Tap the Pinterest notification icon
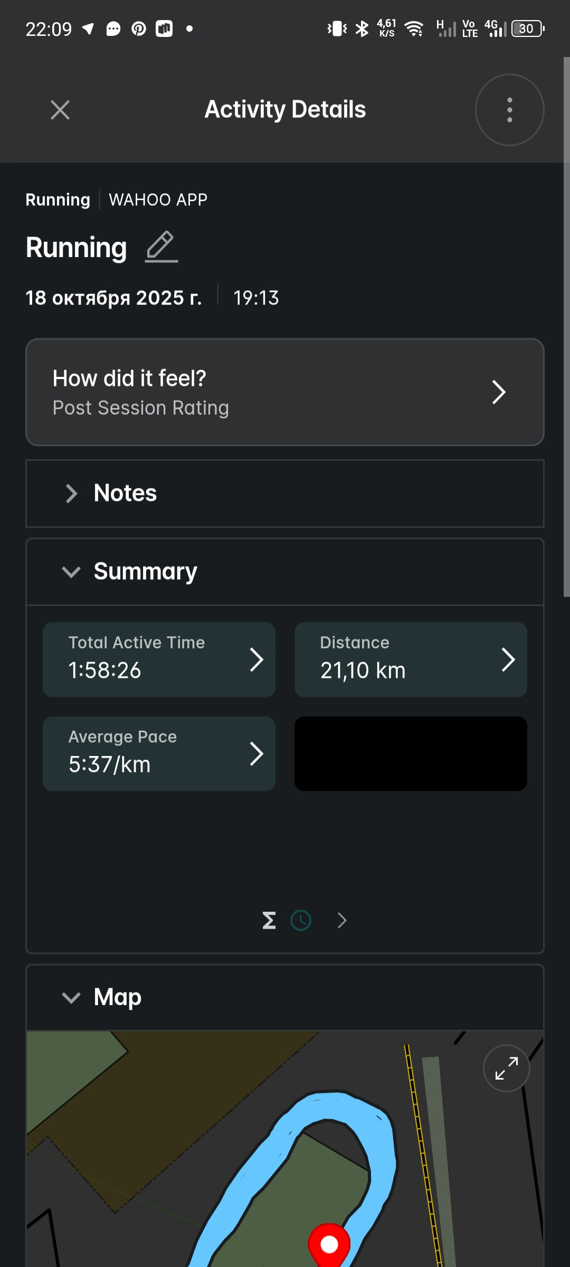 [x=139, y=29]
